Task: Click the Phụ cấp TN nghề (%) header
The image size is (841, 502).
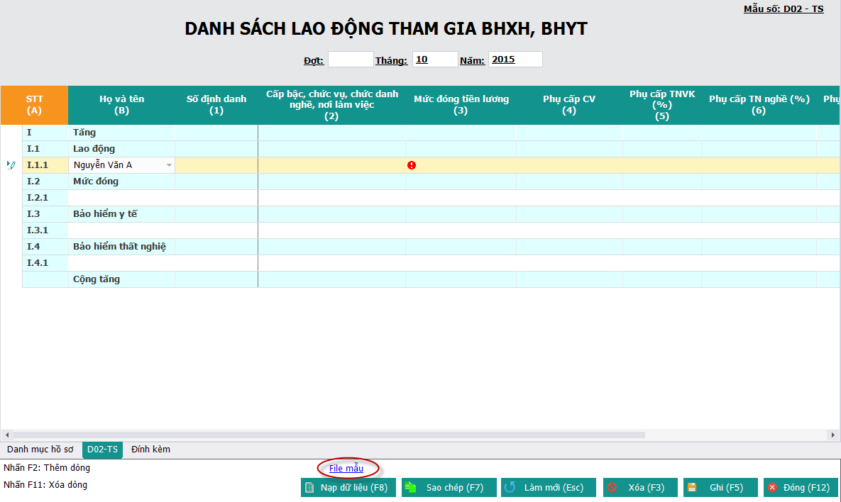Action: point(759,105)
